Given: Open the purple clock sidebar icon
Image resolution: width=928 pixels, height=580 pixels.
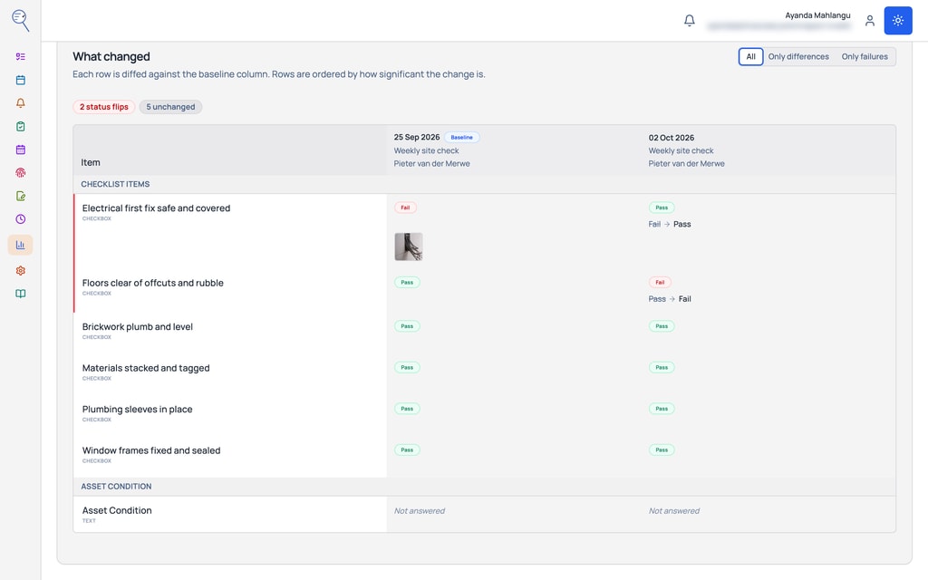Looking at the screenshot, I should pos(21,219).
